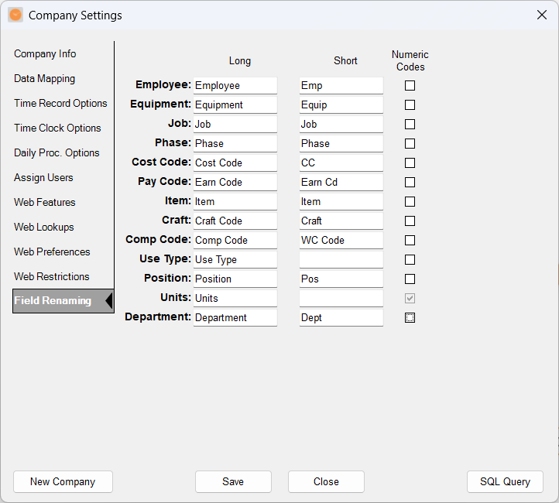Click the Use Type long name field
The image size is (559, 503).
coord(235,260)
